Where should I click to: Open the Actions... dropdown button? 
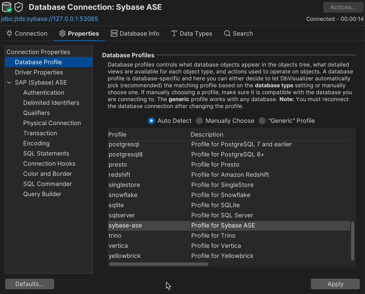pyautogui.click(x=343, y=7)
